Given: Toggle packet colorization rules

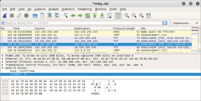Looking at the screenshot, I should (x=118, y=16).
